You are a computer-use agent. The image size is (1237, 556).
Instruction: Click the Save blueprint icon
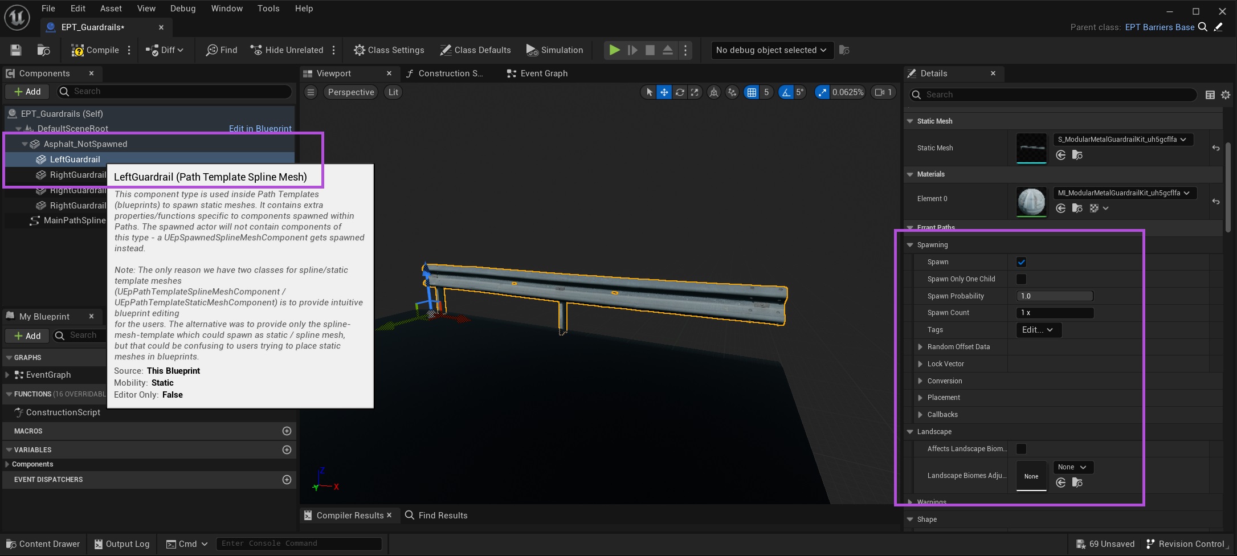[x=16, y=50]
